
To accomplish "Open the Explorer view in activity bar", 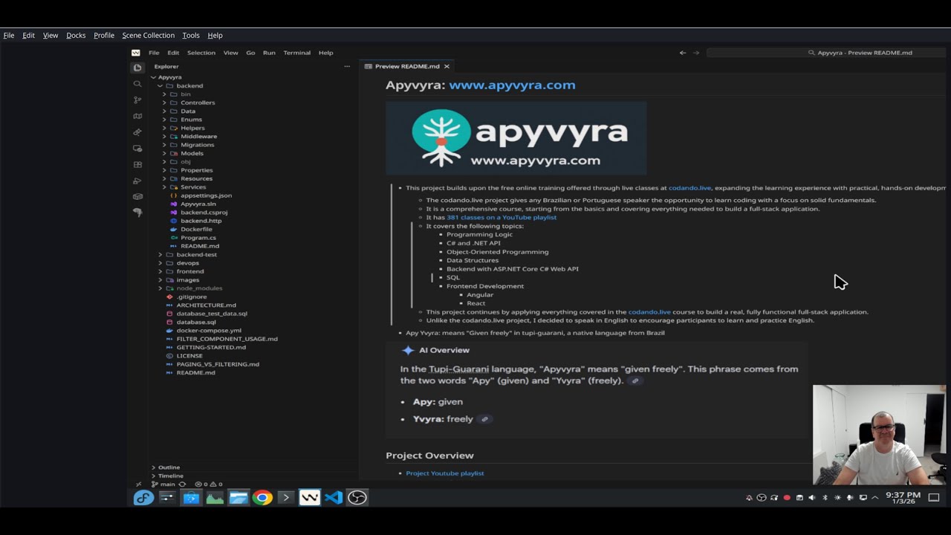I will 137,68.
